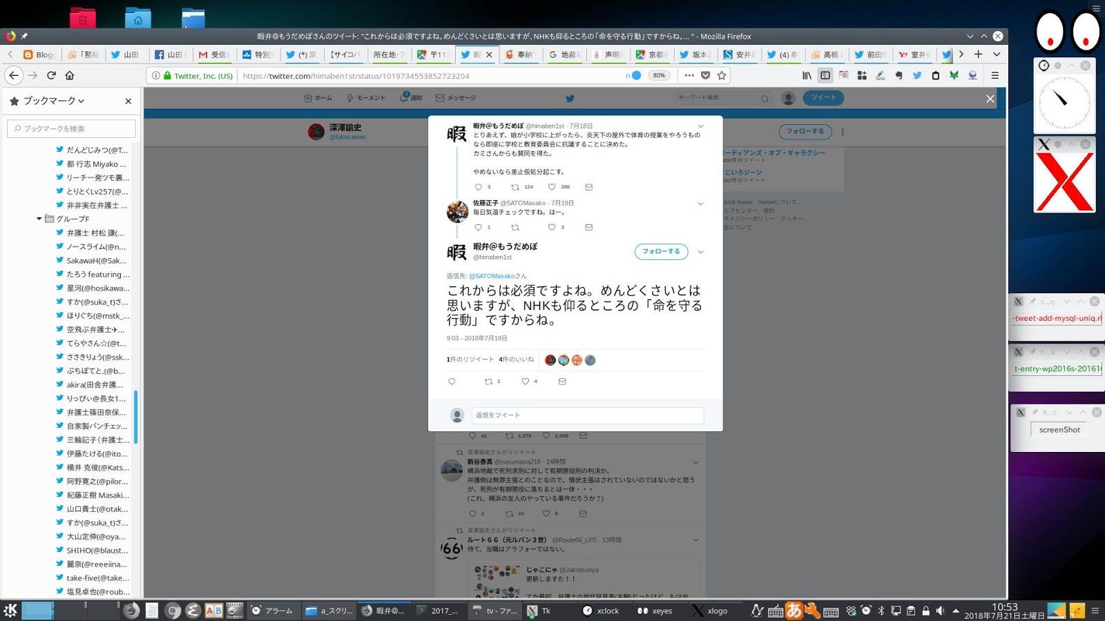Click the 80% zoom level indicator

(660, 75)
